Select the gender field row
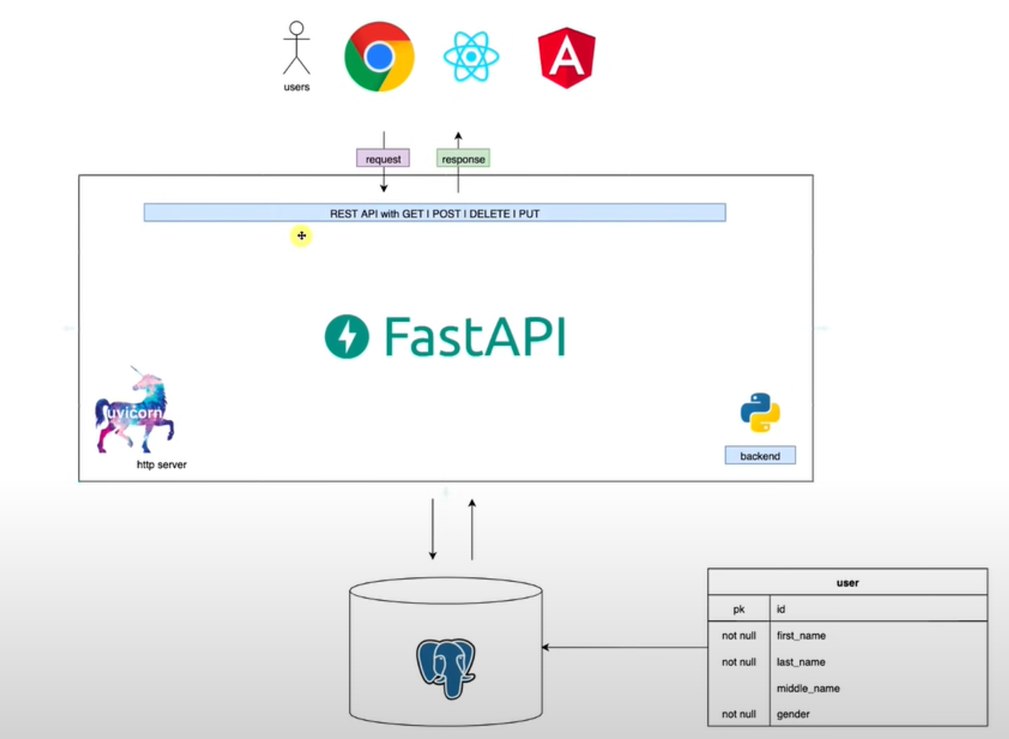1009x739 pixels. 793,714
